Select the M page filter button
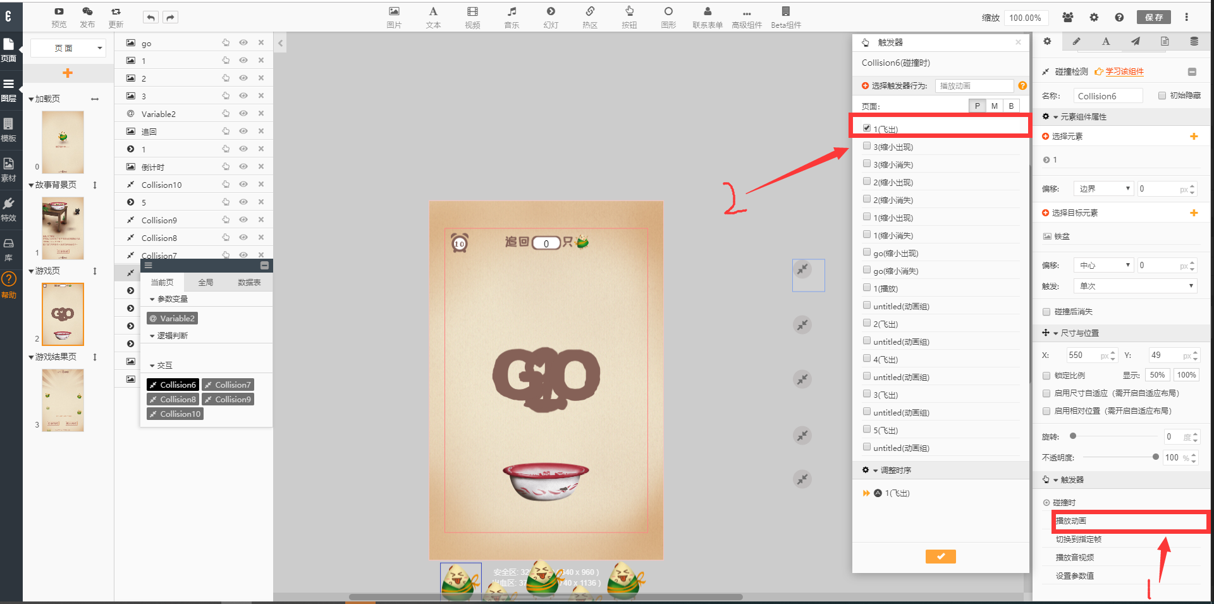Viewport: 1214px width, 604px height. click(994, 106)
